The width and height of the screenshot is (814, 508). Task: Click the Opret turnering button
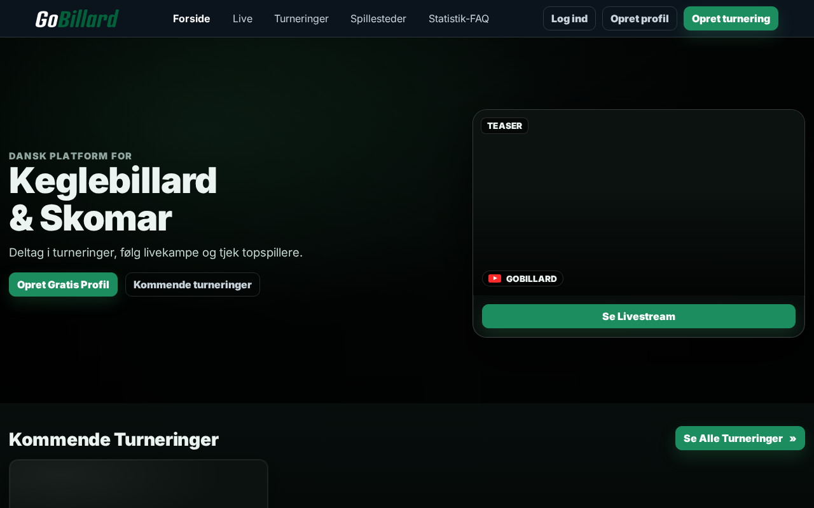click(x=731, y=18)
